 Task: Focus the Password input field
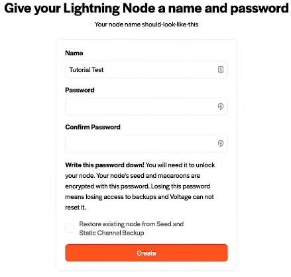[146, 106]
